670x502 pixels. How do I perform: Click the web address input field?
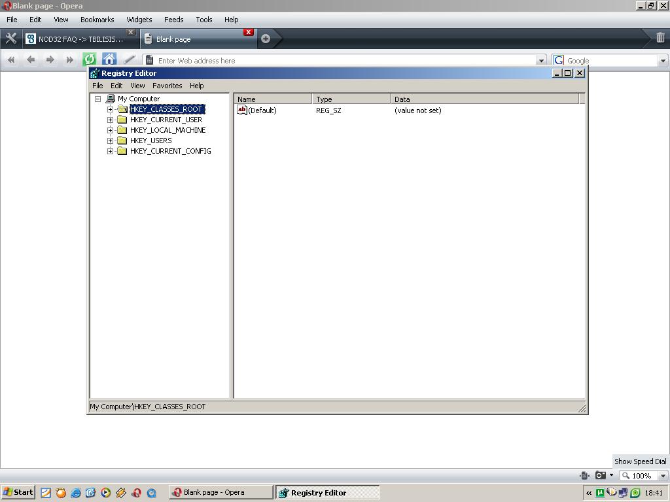[340, 61]
